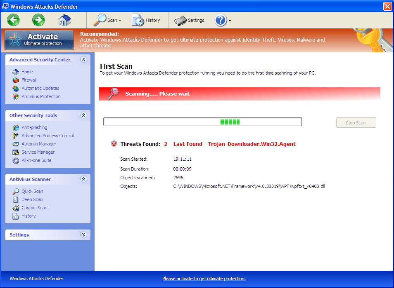This screenshot has width=394, height=288.
Task: Start Quick Scan from sidebar
Action: pos(32,191)
